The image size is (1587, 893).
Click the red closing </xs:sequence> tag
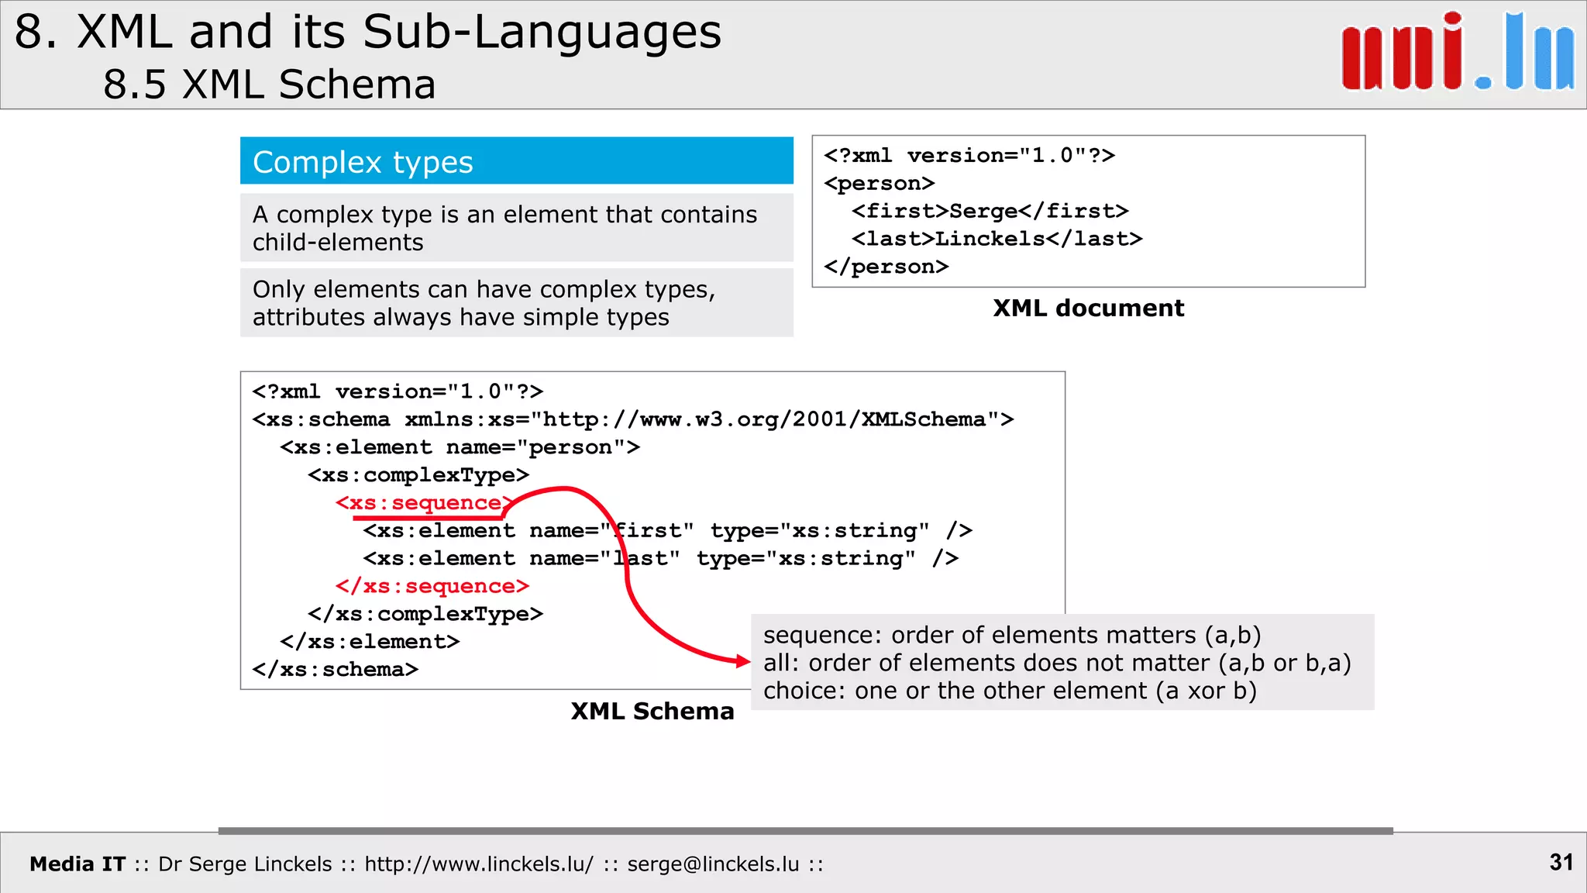pos(432,586)
